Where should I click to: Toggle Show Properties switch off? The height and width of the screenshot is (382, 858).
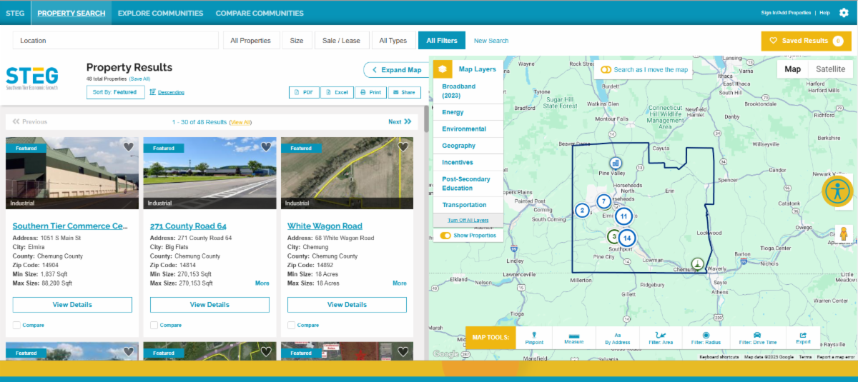click(445, 236)
